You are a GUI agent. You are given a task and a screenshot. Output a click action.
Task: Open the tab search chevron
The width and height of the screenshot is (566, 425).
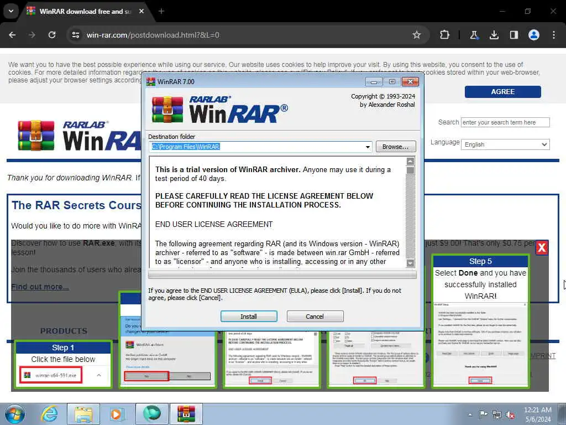pyautogui.click(x=11, y=11)
